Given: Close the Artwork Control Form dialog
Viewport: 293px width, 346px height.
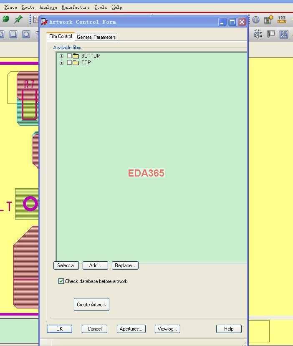Looking at the screenshot, I should (242, 22).
